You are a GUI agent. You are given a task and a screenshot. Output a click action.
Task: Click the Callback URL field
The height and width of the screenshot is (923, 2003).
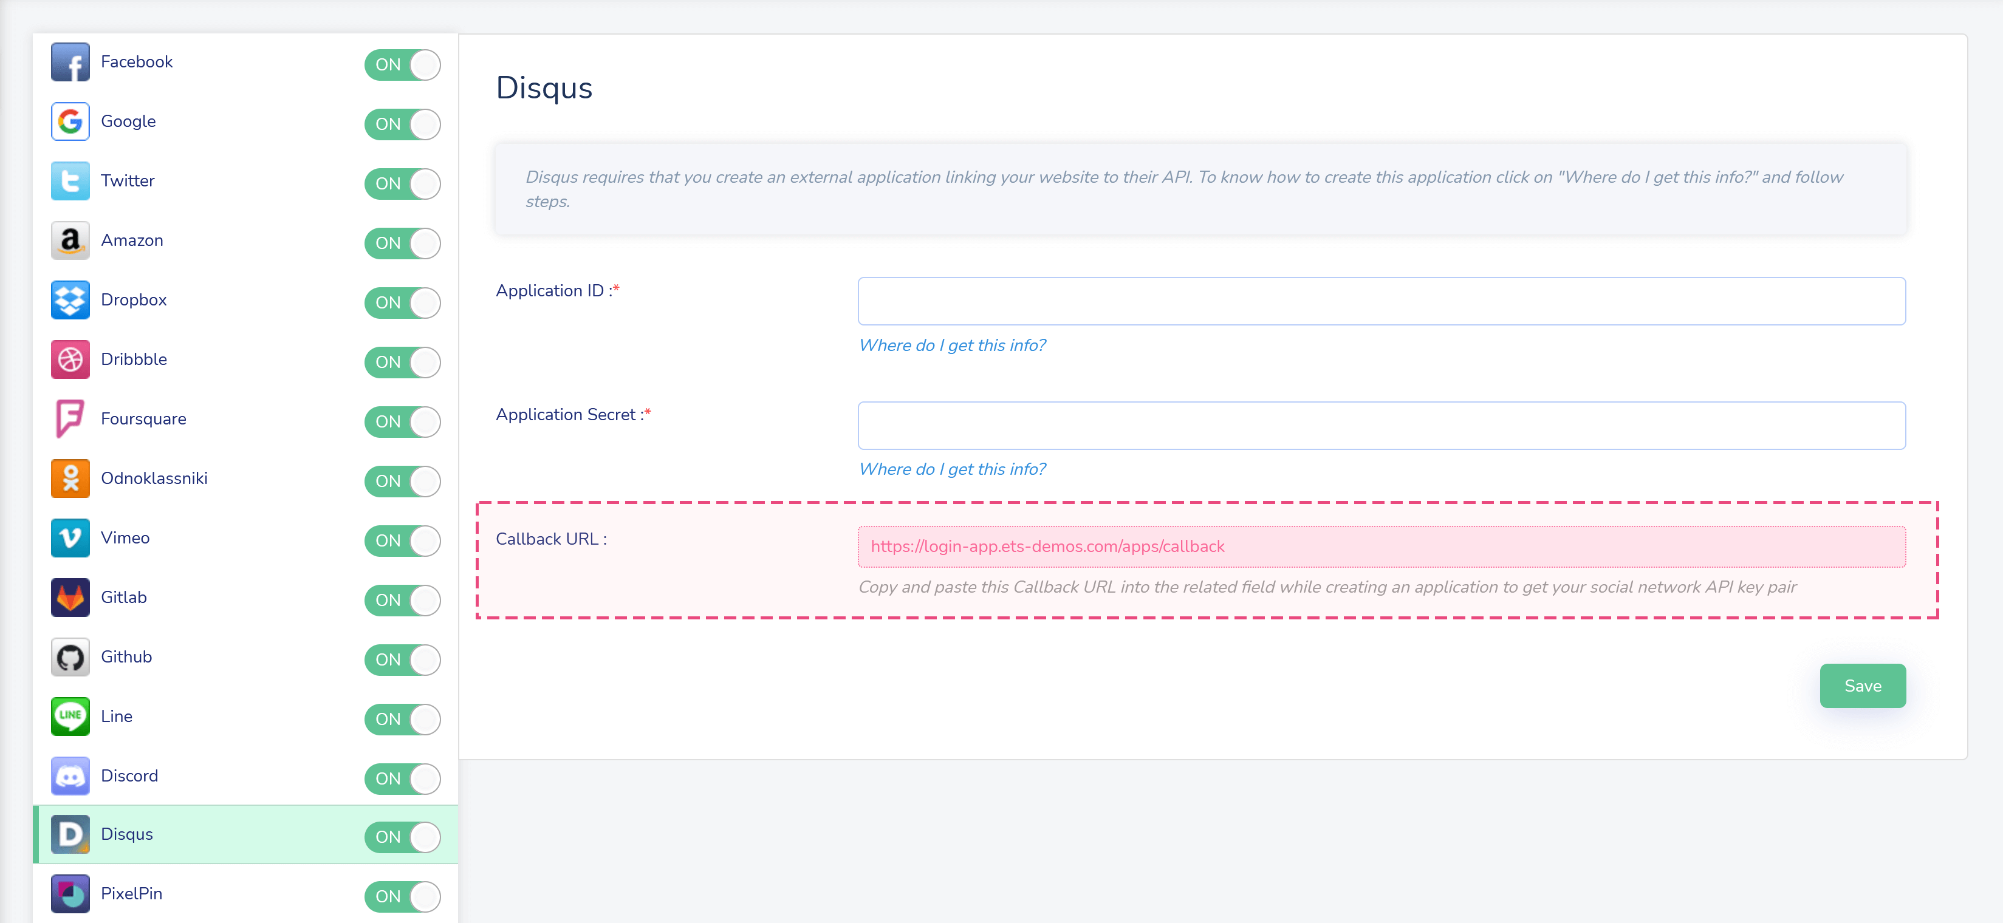pyautogui.click(x=1381, y=547)
